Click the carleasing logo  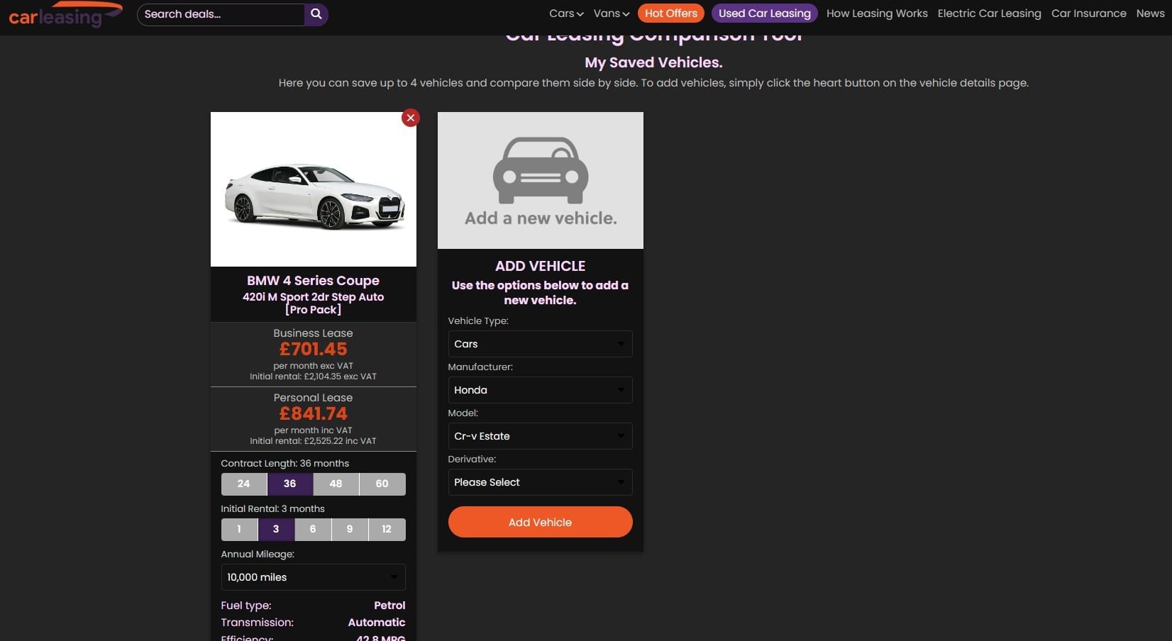click(x=62, y=14)
